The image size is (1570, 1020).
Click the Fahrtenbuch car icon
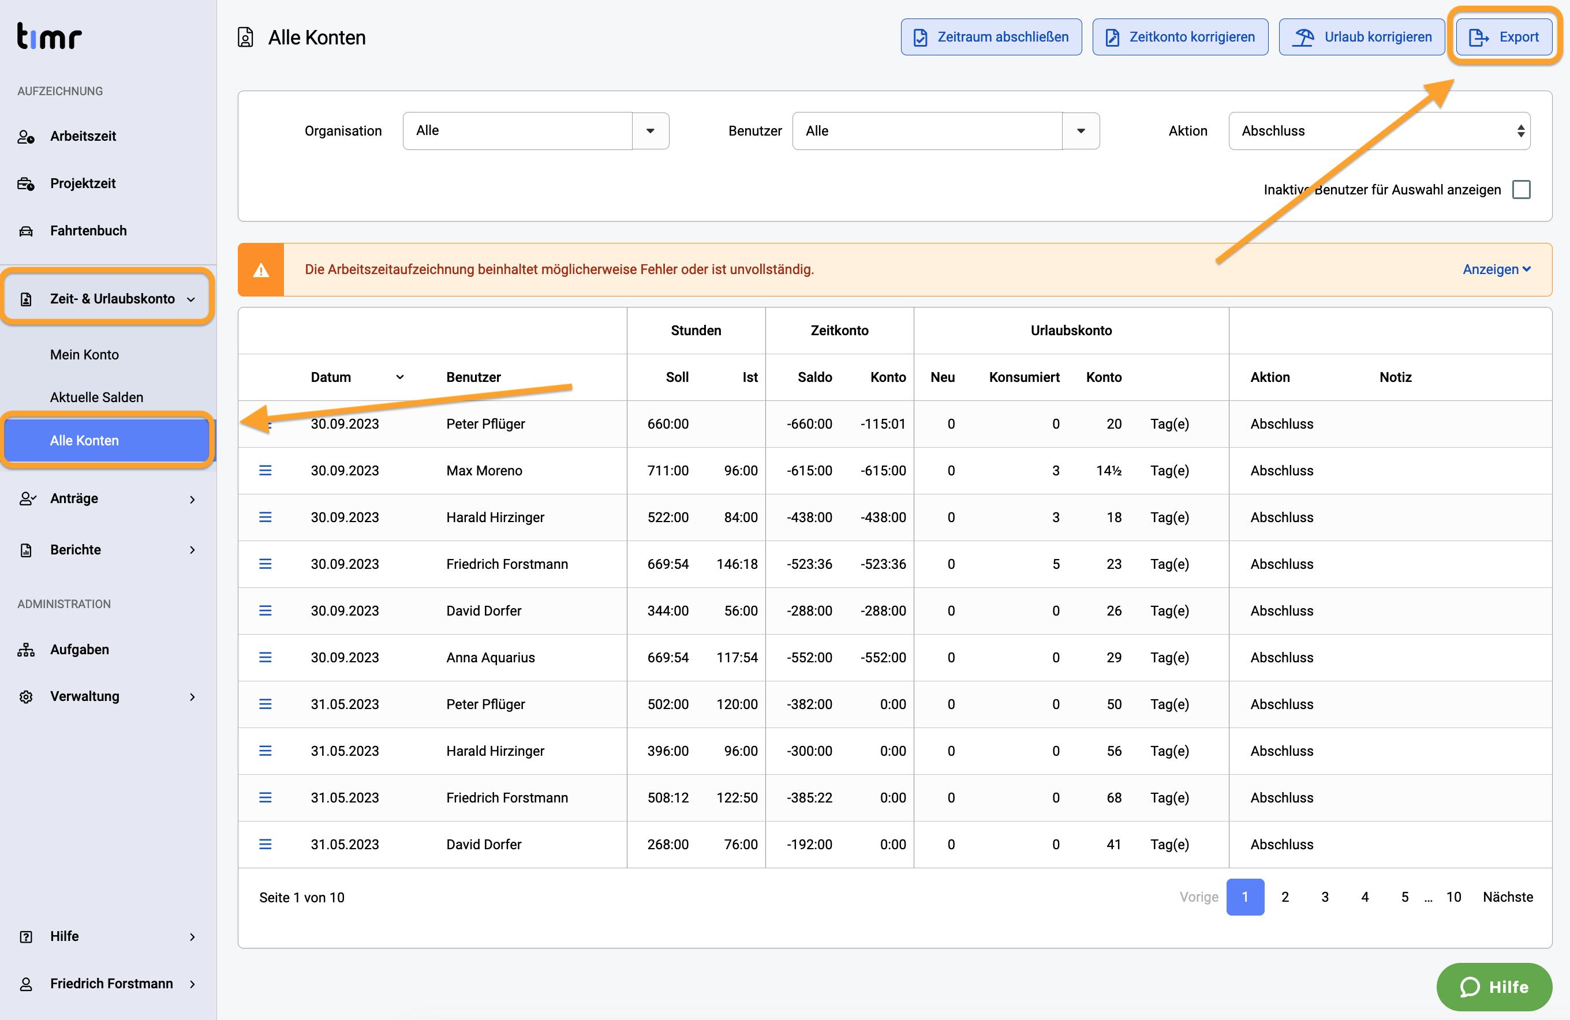tap(26, 231)
